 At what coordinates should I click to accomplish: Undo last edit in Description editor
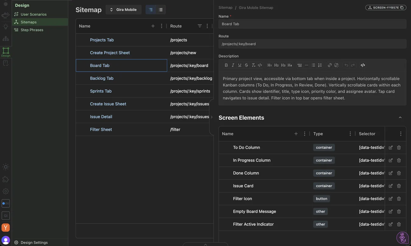[346, 65]
